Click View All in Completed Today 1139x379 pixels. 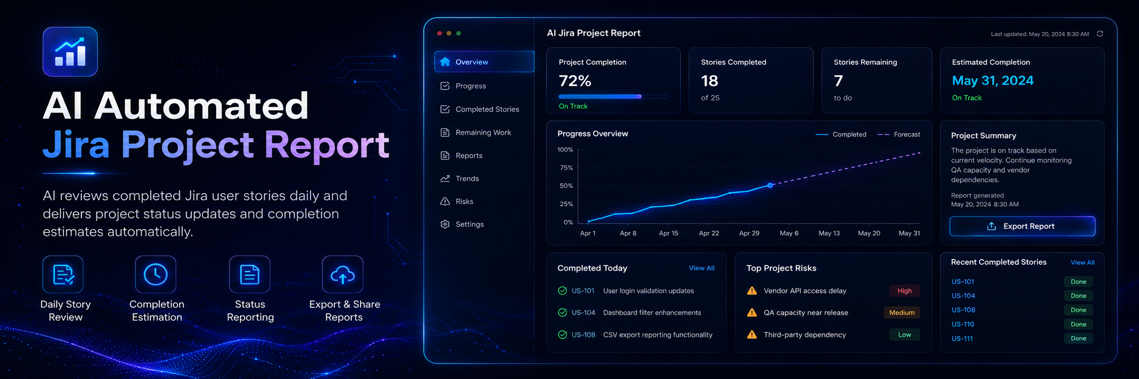coord(702,268)
